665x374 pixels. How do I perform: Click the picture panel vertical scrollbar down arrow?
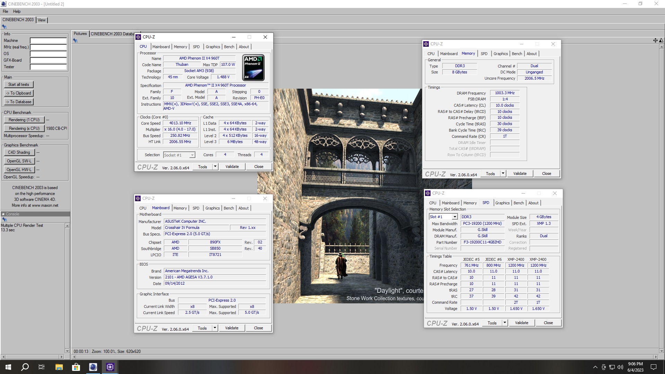tap(662, 351)
